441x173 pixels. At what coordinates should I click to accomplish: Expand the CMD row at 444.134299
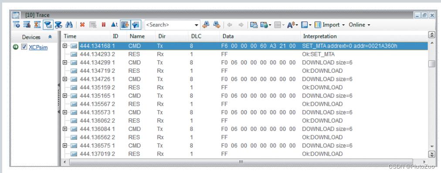[x=65, y=62]
